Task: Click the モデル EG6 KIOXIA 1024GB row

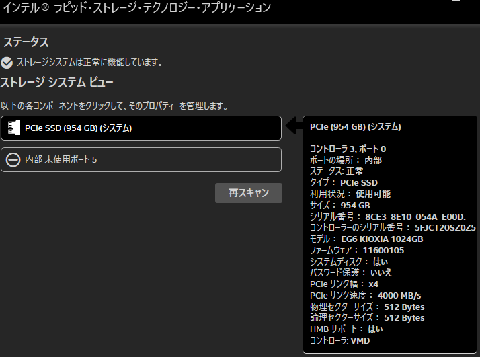Action: click(366, 239)
